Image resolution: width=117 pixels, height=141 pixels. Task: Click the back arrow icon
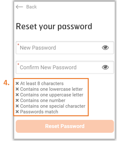click(19, 7)
